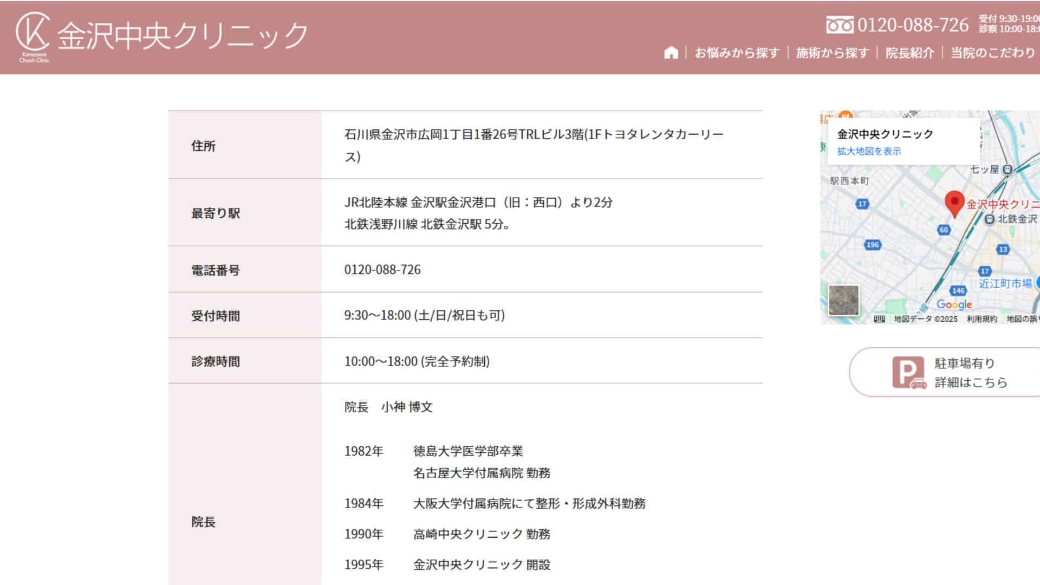Click the parking P car icon

click(x=909, y=373)
